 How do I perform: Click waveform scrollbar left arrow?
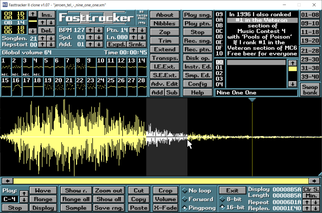8,181
